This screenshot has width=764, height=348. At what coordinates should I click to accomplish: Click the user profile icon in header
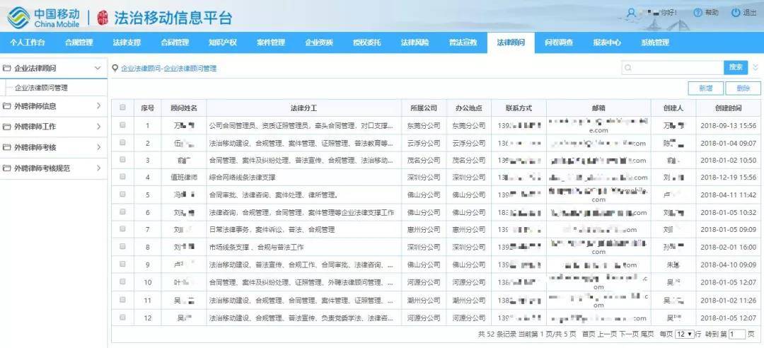[x=631, y=13]
